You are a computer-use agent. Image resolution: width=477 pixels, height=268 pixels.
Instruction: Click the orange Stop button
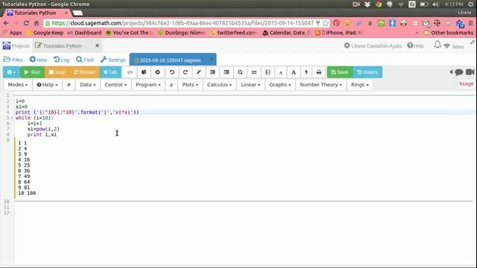click(57, 72)
